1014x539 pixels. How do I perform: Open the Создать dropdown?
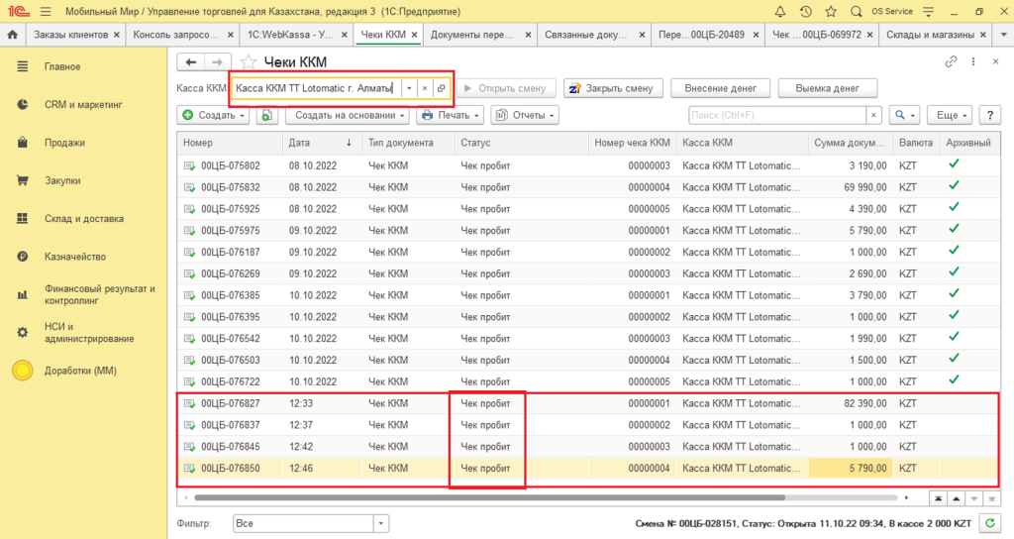click(x=214, y=115)
